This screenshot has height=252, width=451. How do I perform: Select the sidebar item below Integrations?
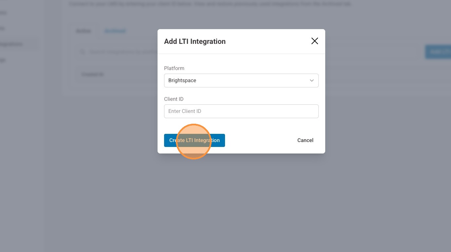click(x=3, y=60)
